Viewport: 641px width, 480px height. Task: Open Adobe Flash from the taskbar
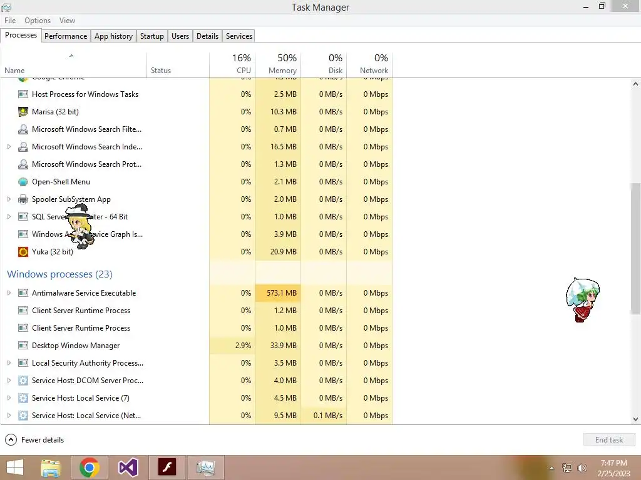167,467
